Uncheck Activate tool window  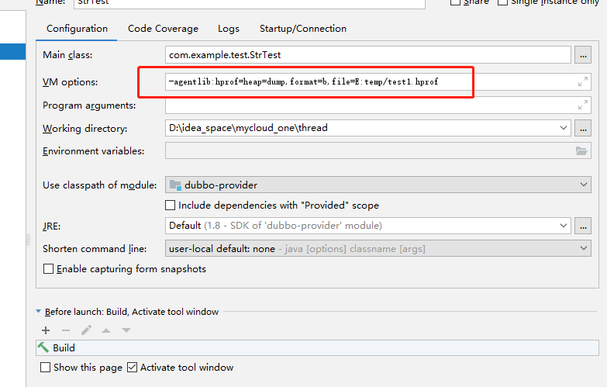(x=132, y=368)
